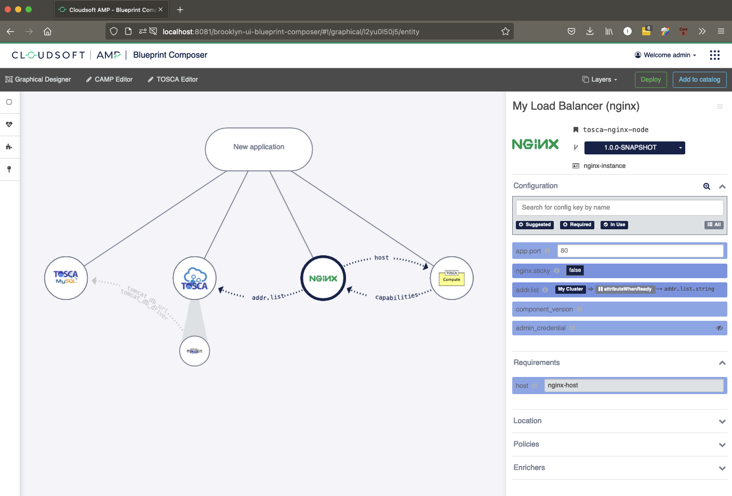Toggle the Suggested config filter
The width and height of the screenshot is (732, 496).
535,225
